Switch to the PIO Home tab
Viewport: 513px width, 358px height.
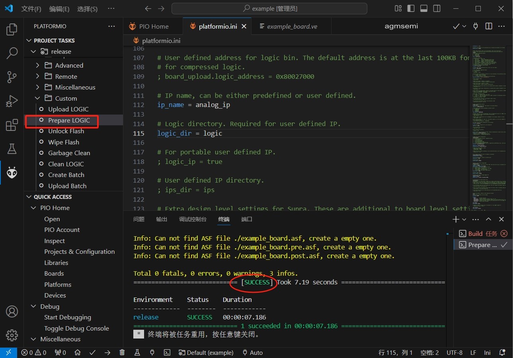coord(153,26)
